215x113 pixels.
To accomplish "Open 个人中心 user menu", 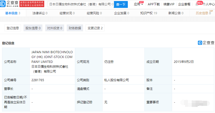I will point(209,4).
